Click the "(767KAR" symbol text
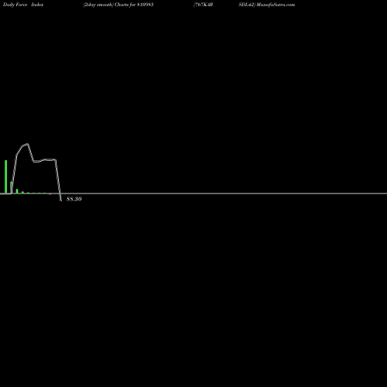Screen dimensions: 387x387 coord(204,5)
